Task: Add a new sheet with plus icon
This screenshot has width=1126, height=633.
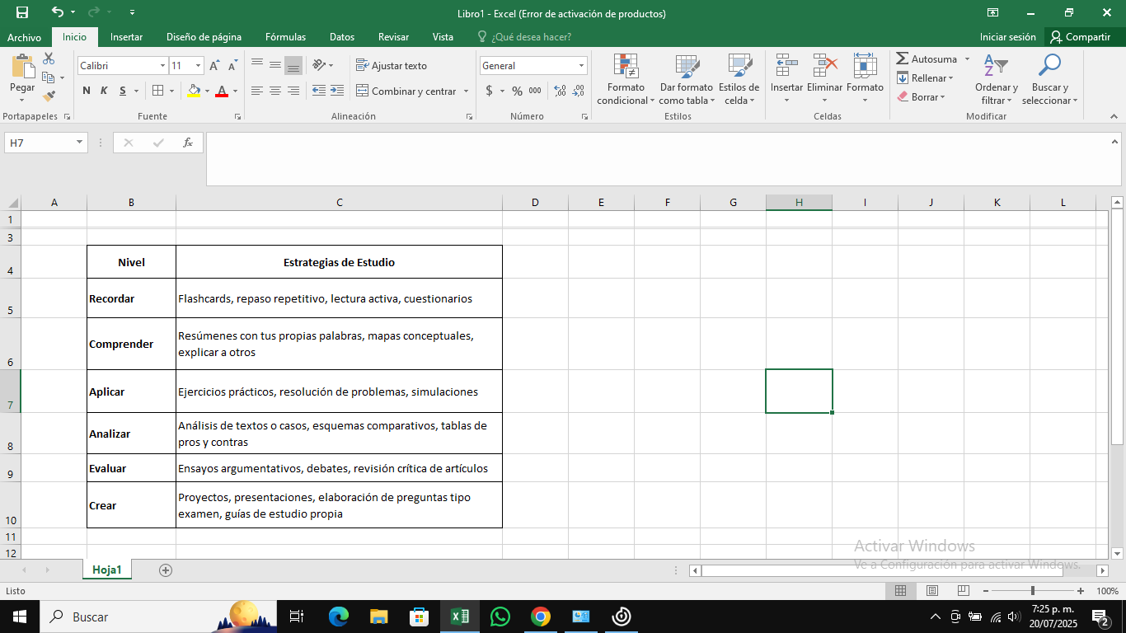Action: (x=166, y=570)
